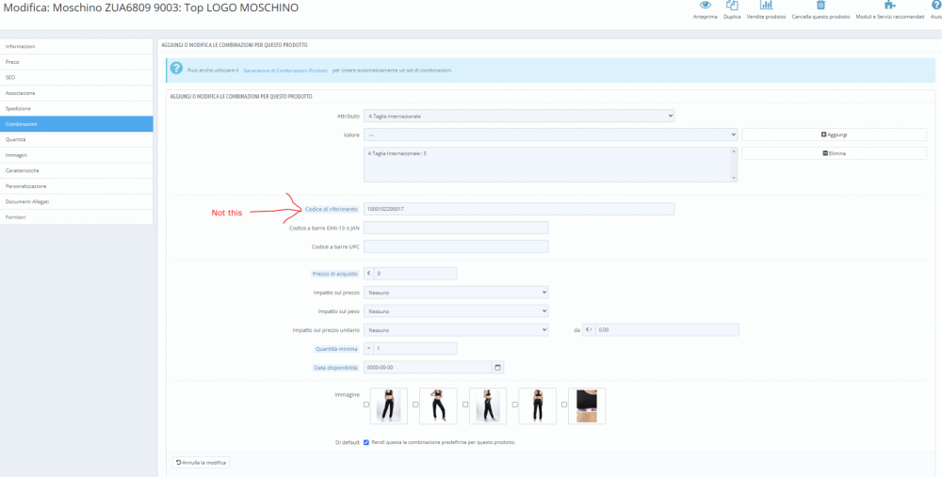Image resolution: width=942 pixels, height=477 pixels.
Task: Open the Valore dropdown
Action: [x=550, y=135]
